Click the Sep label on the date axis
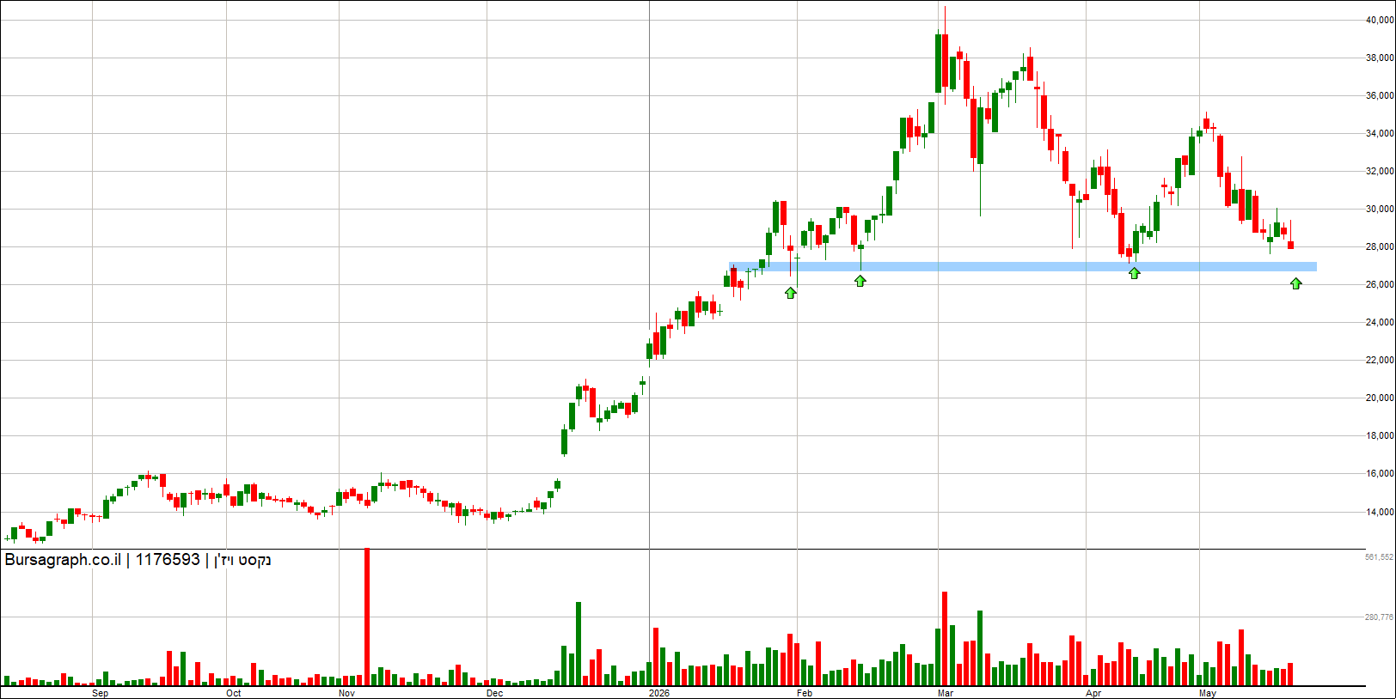The height and width of the screenshot is (699, 1396). point(101,693)
